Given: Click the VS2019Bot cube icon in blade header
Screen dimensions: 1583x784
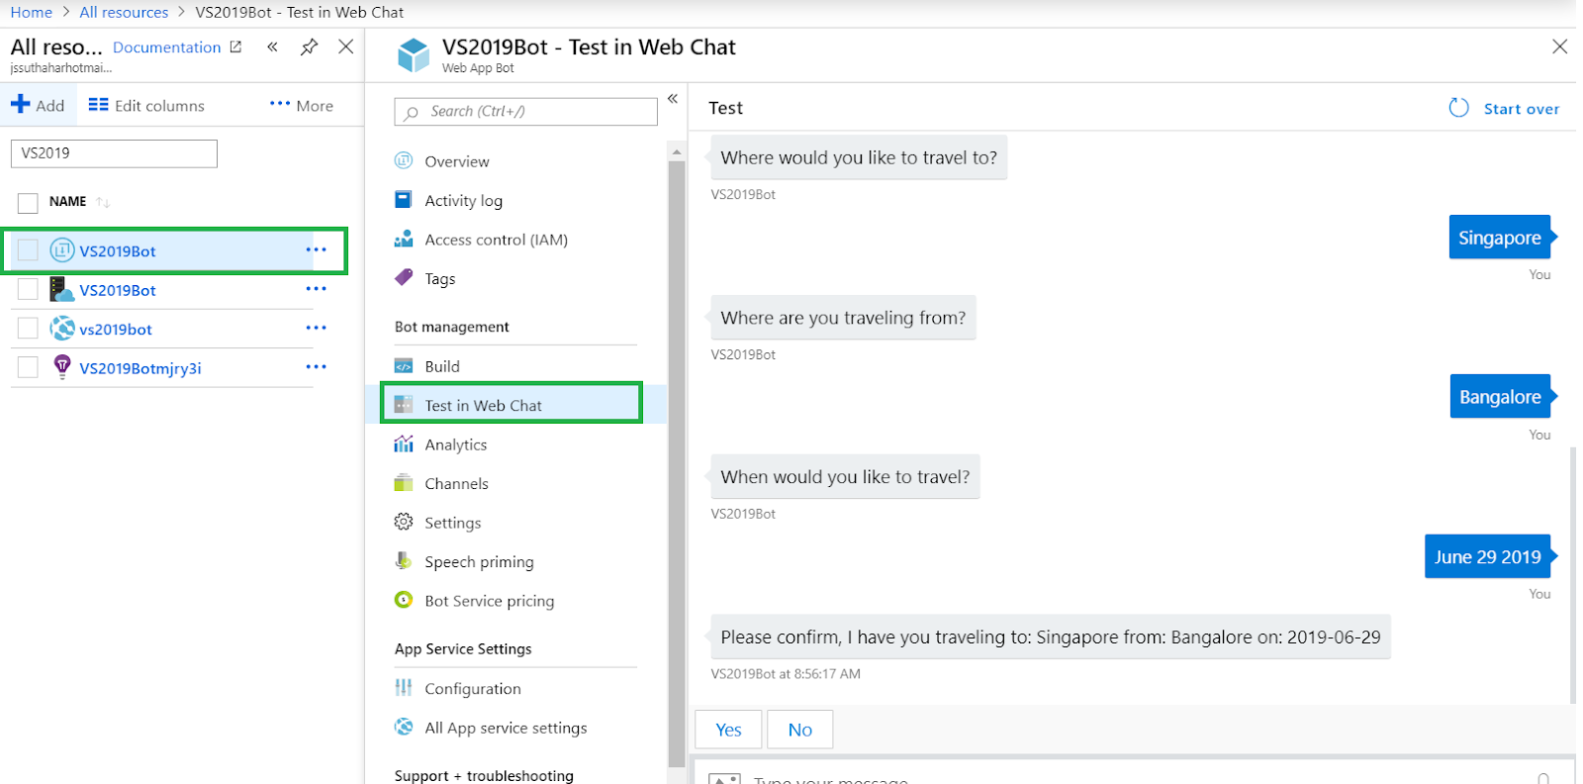Looking at the screenshot, I should coord(414,54).
